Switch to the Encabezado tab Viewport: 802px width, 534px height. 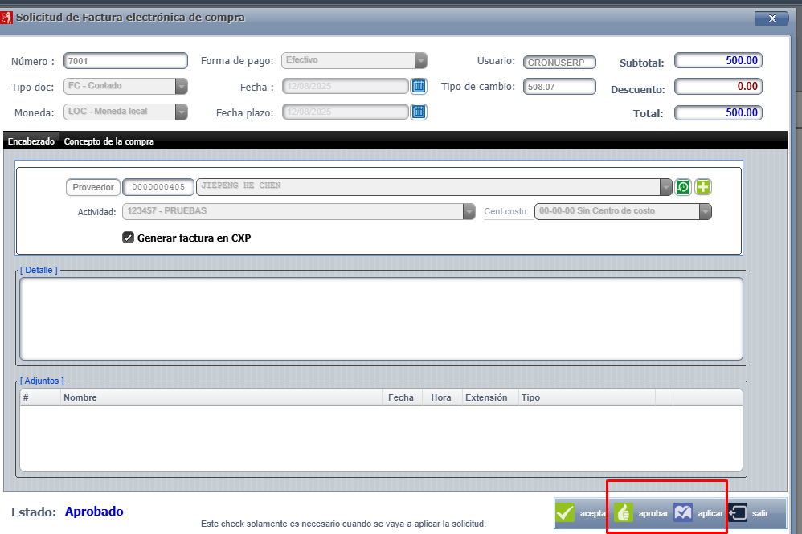pyautogui.click(x=31, y=141)
